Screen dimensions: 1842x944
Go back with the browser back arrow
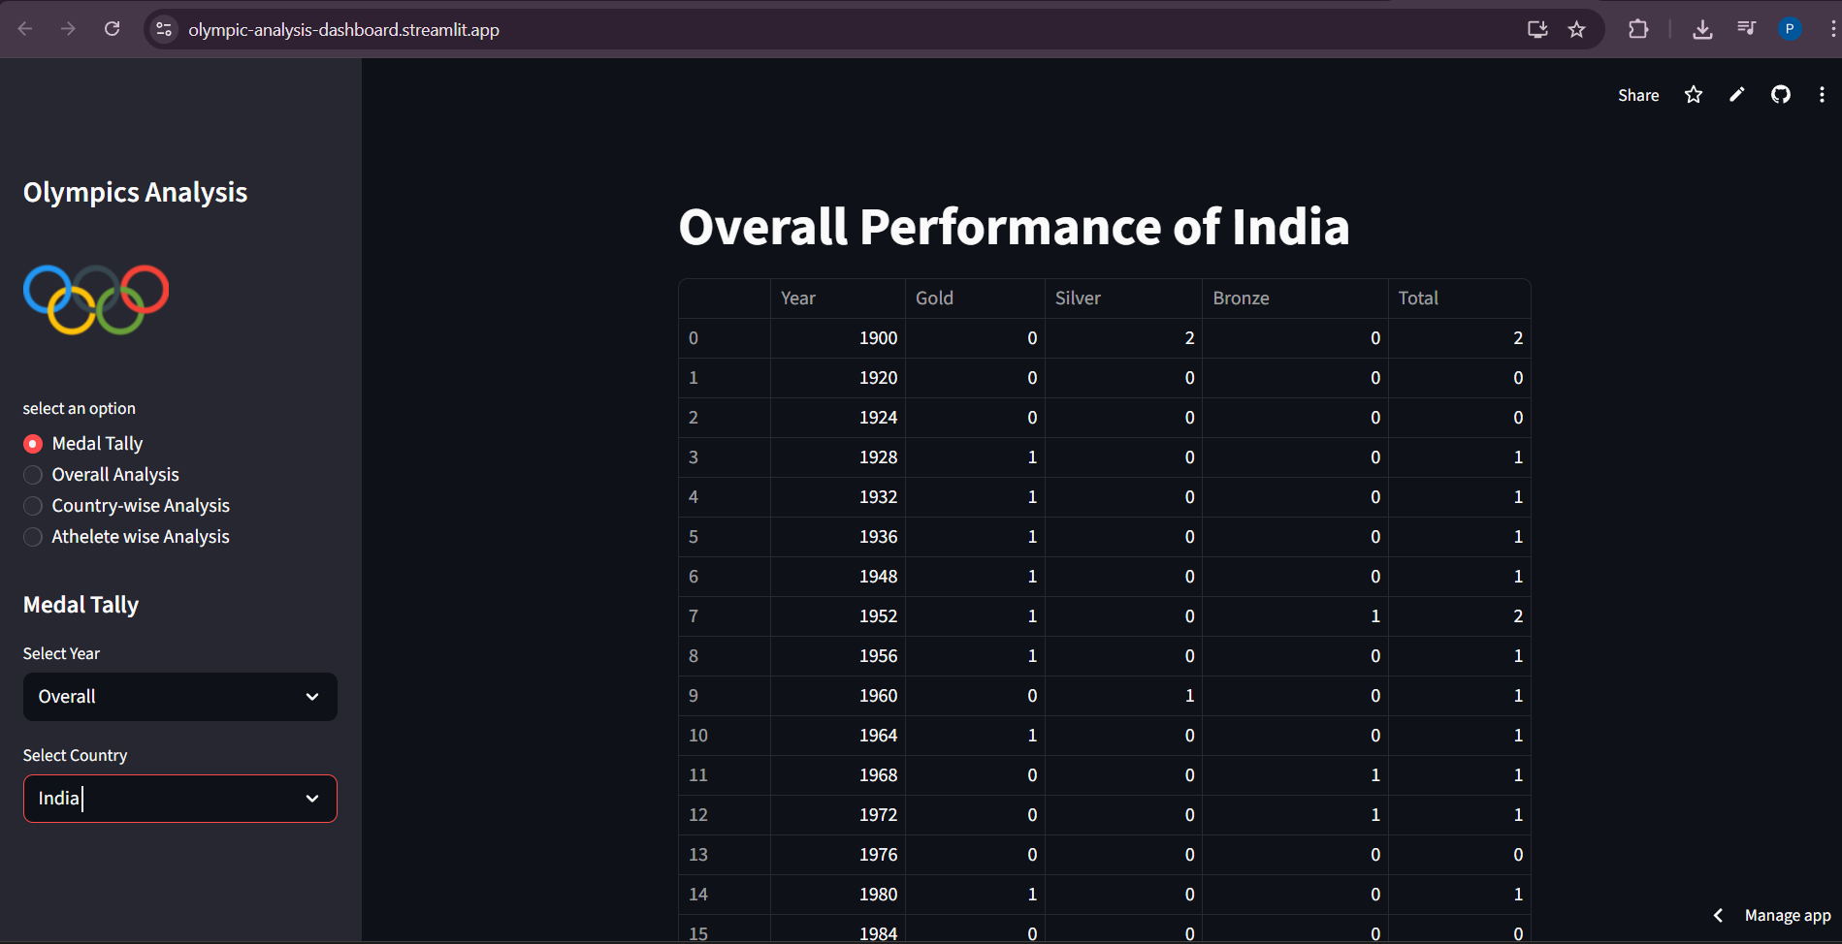point(25,29)
